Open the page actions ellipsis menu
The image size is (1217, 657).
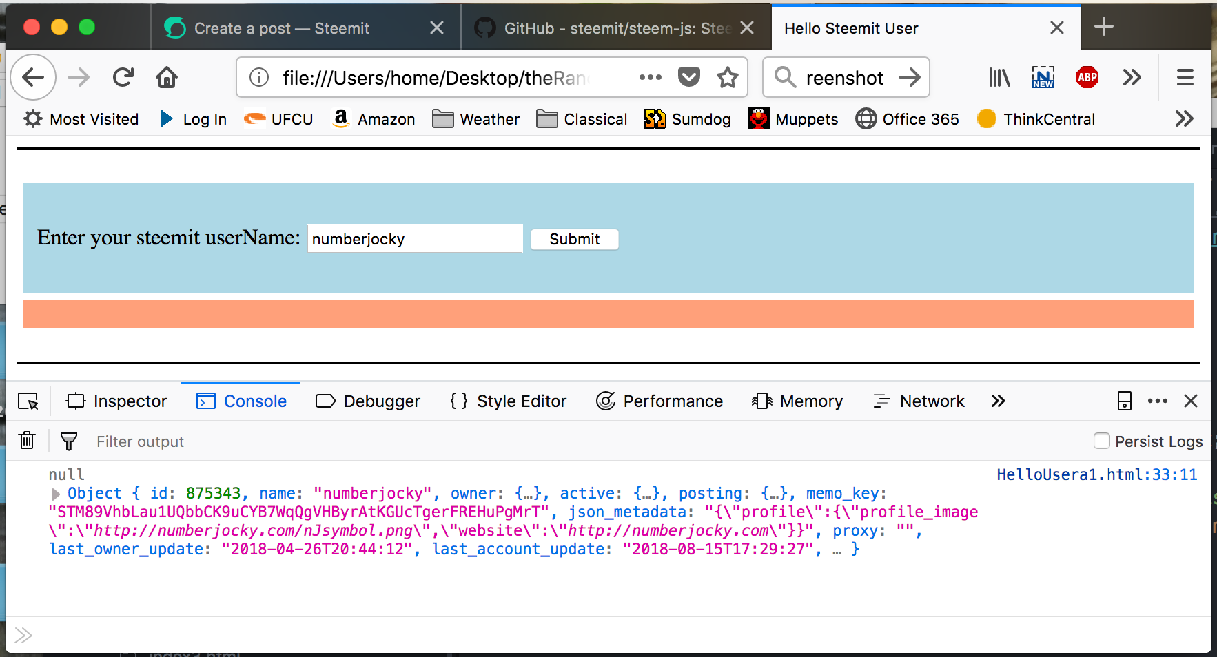[x=650, y=77]
